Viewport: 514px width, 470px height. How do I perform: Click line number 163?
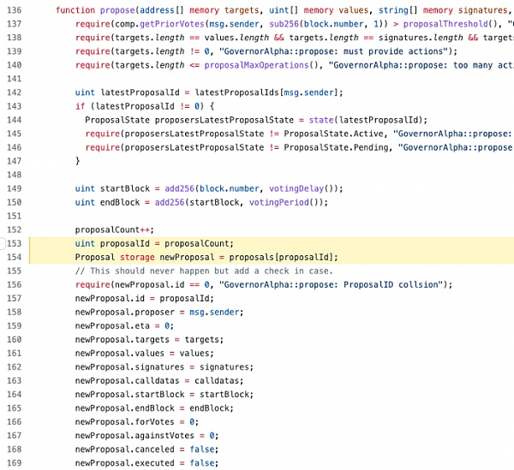pyautogui.click(x=14, y=381)
